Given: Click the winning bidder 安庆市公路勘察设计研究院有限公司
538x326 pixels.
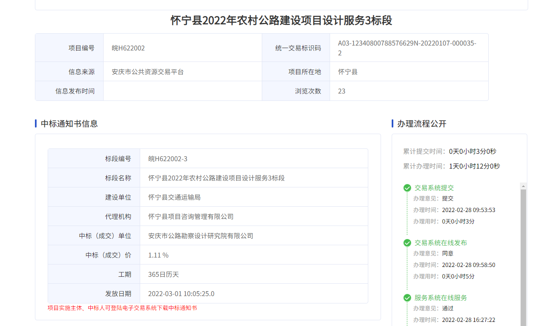Looking at the screenshot, I should (x=201, y=236).
